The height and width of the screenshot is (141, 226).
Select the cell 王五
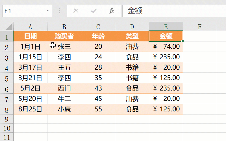pos(64,67)
